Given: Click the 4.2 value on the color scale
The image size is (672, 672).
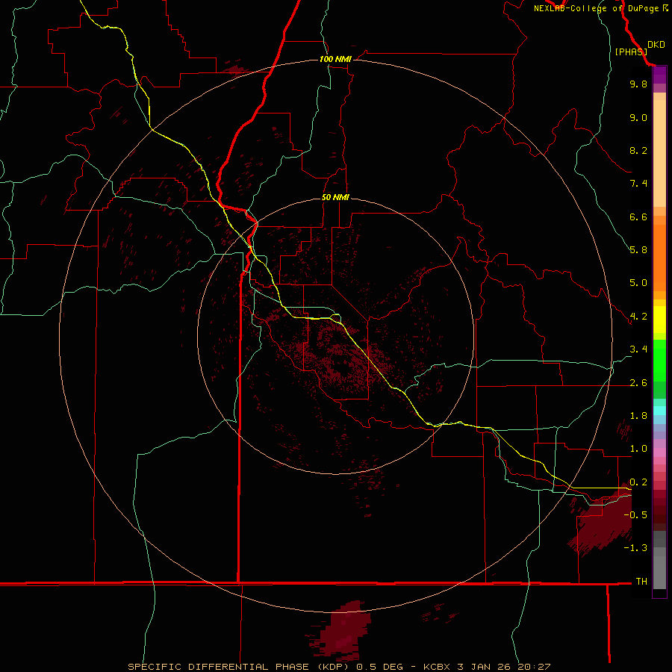Looking at the screenshot, I should [638, 317].
